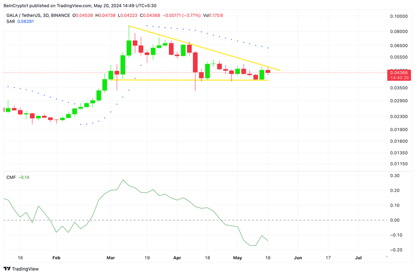This screenshot has width=416, height=275.
Task: Click the TradingView logo at bottom left
Action: click(x=21, y=269)
